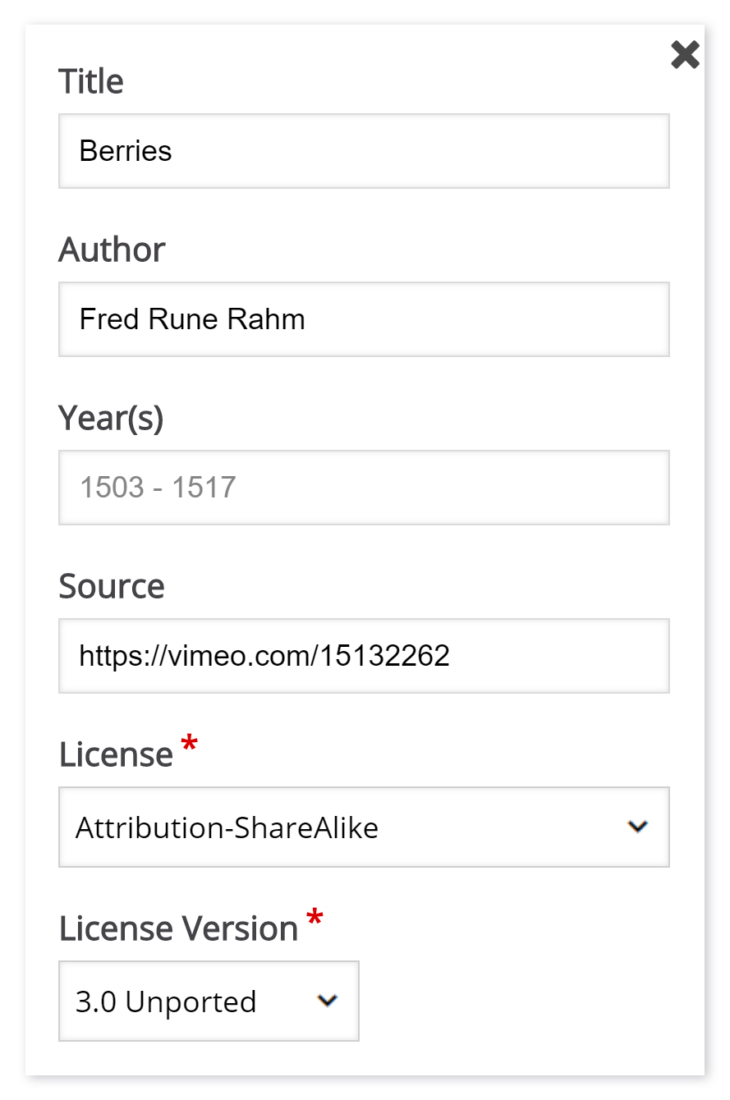Click the red asterisk beside License

[190, 745]
